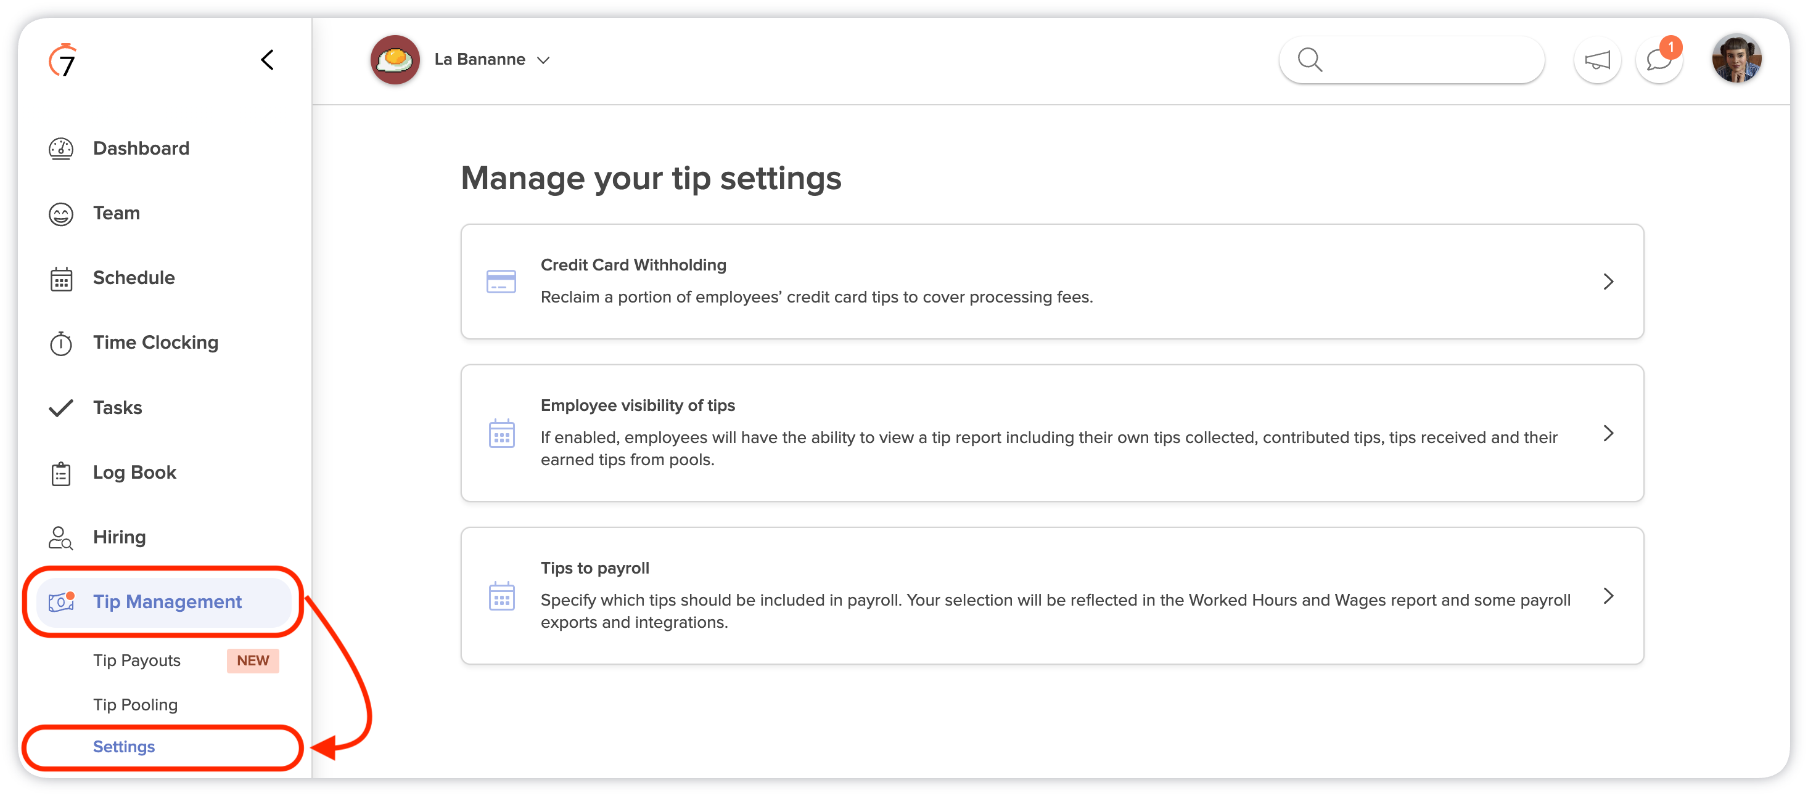1808x796 pixels.
Task: Click the 7shifts logo icon
Action: coord(62,60)
